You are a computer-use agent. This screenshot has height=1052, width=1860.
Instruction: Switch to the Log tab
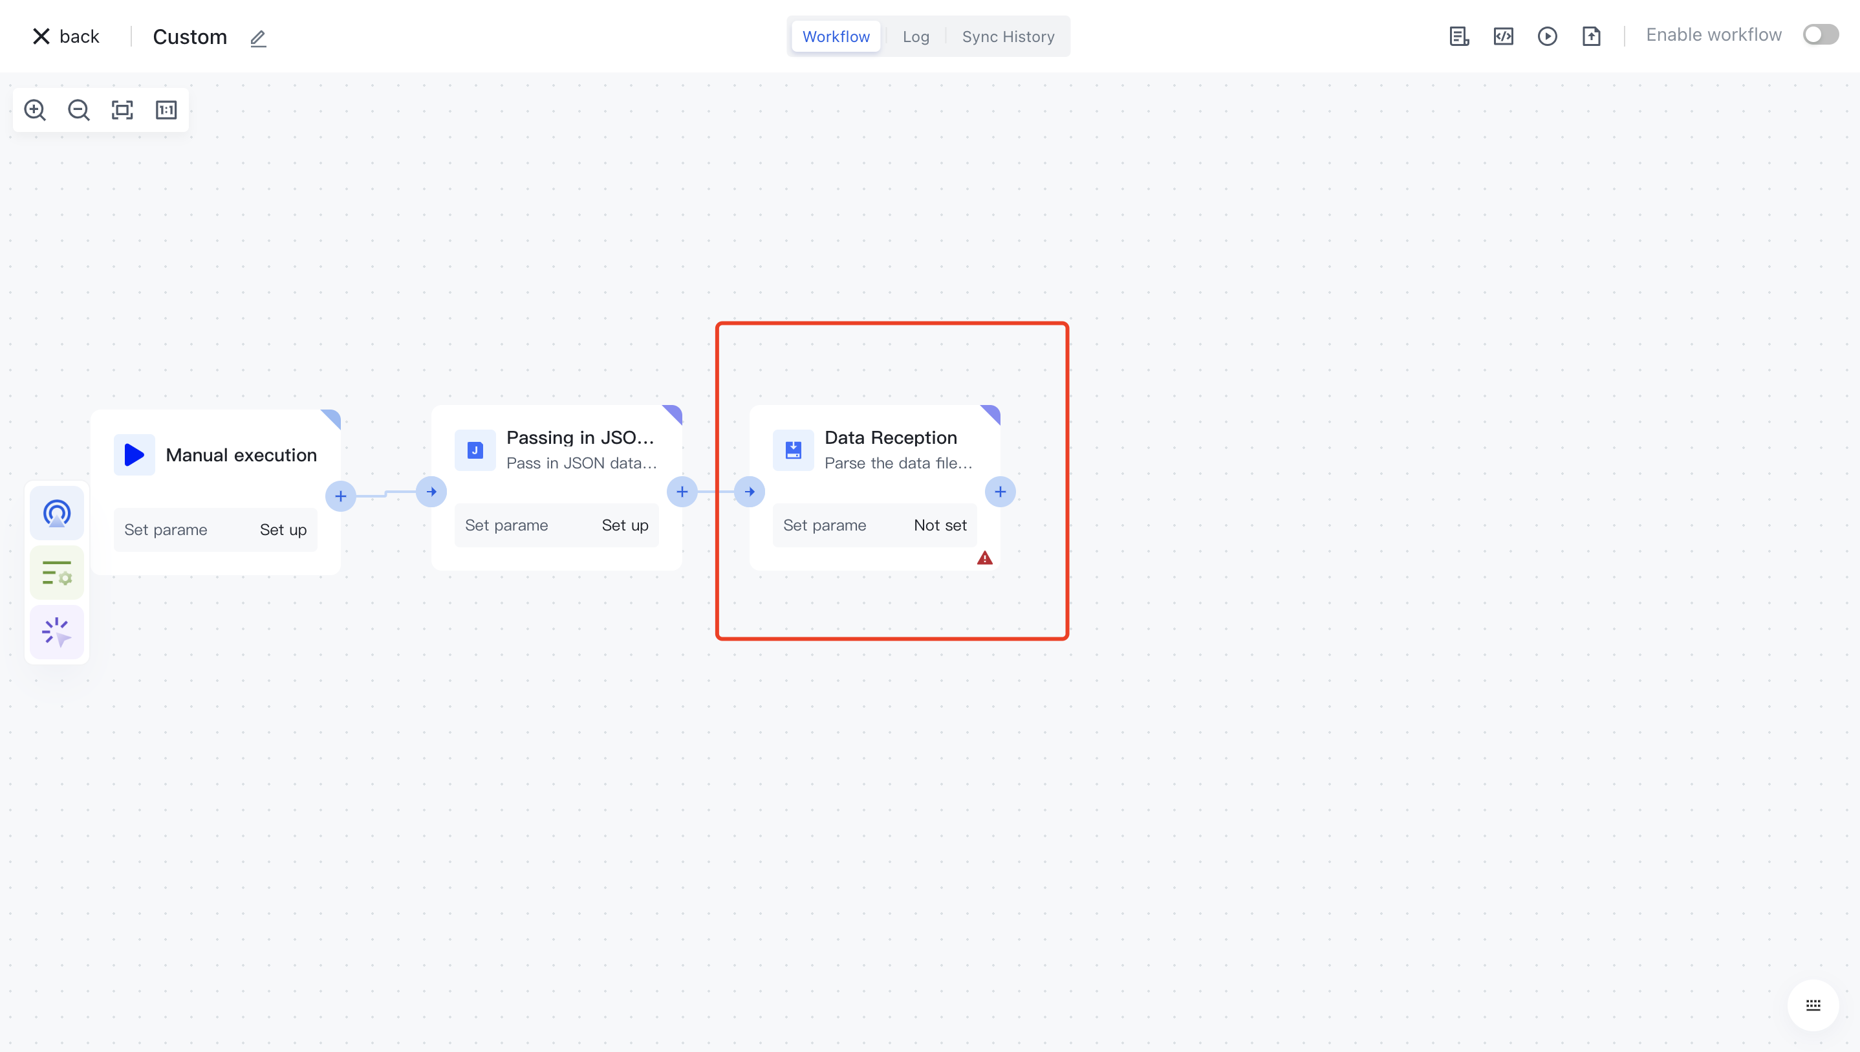pyautogui.click(x=916, y=36)
